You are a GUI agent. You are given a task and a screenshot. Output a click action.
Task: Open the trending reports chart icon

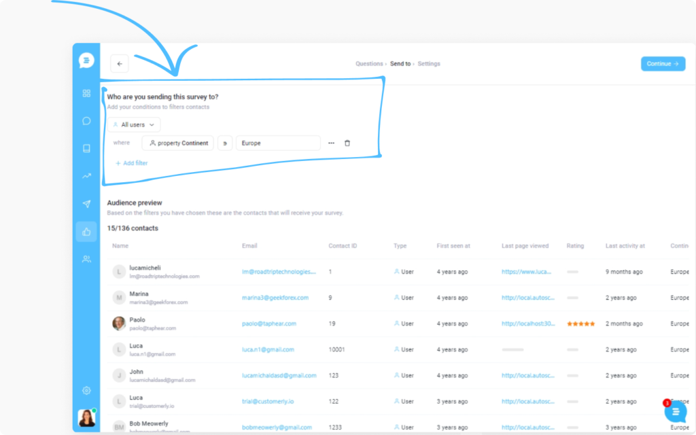click(x=86, y=176)
